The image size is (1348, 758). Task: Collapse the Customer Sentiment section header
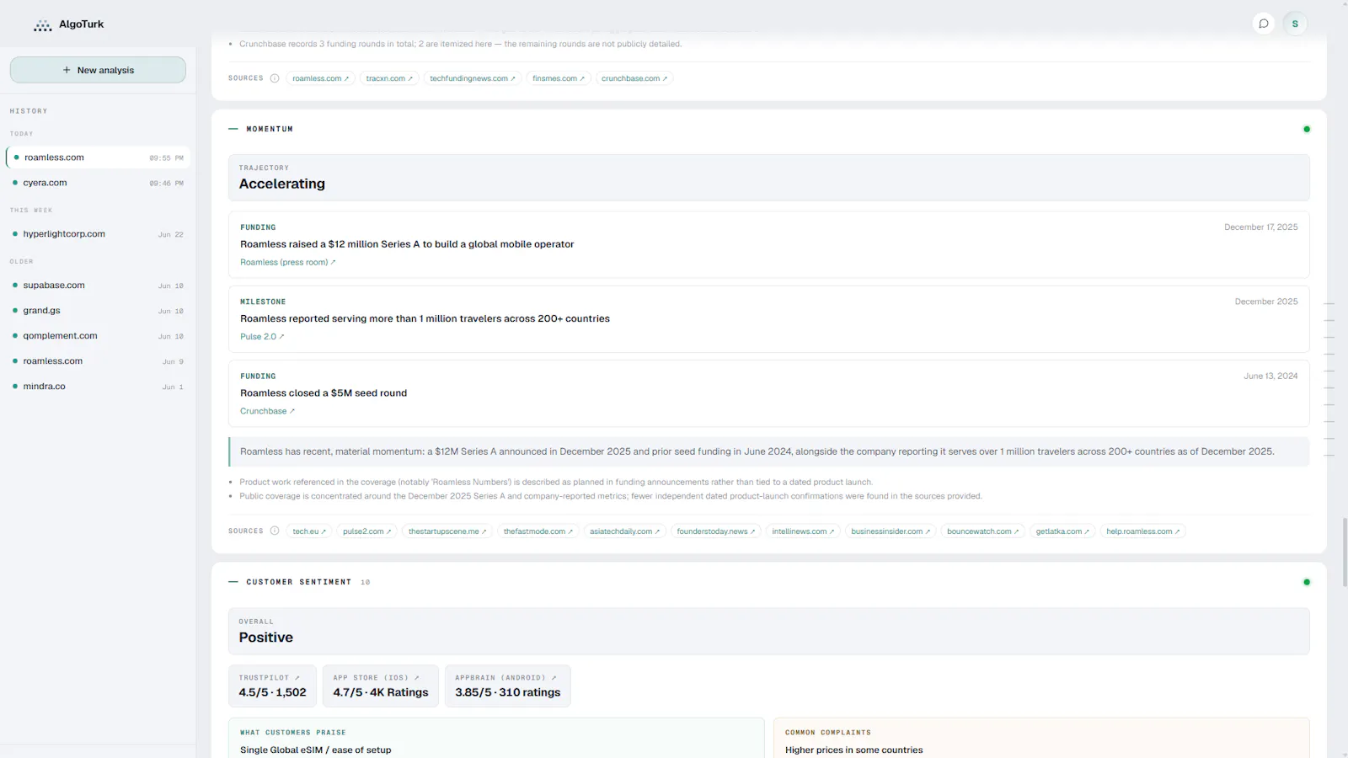pyautogui.click(x=299, y=582)
